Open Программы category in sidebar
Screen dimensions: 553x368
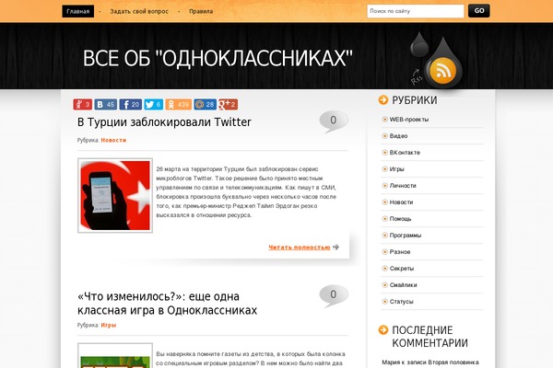click(x=406, y=236)
